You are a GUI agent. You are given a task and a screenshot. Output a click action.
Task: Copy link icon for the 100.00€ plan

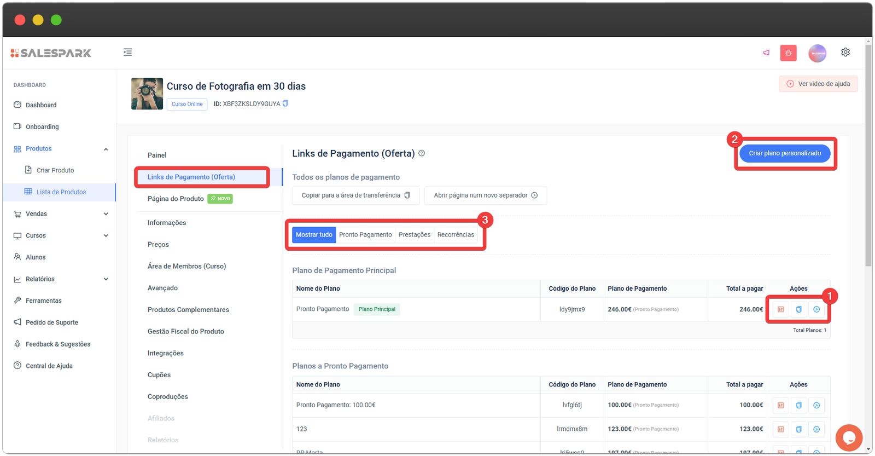(x=798, y=405)
